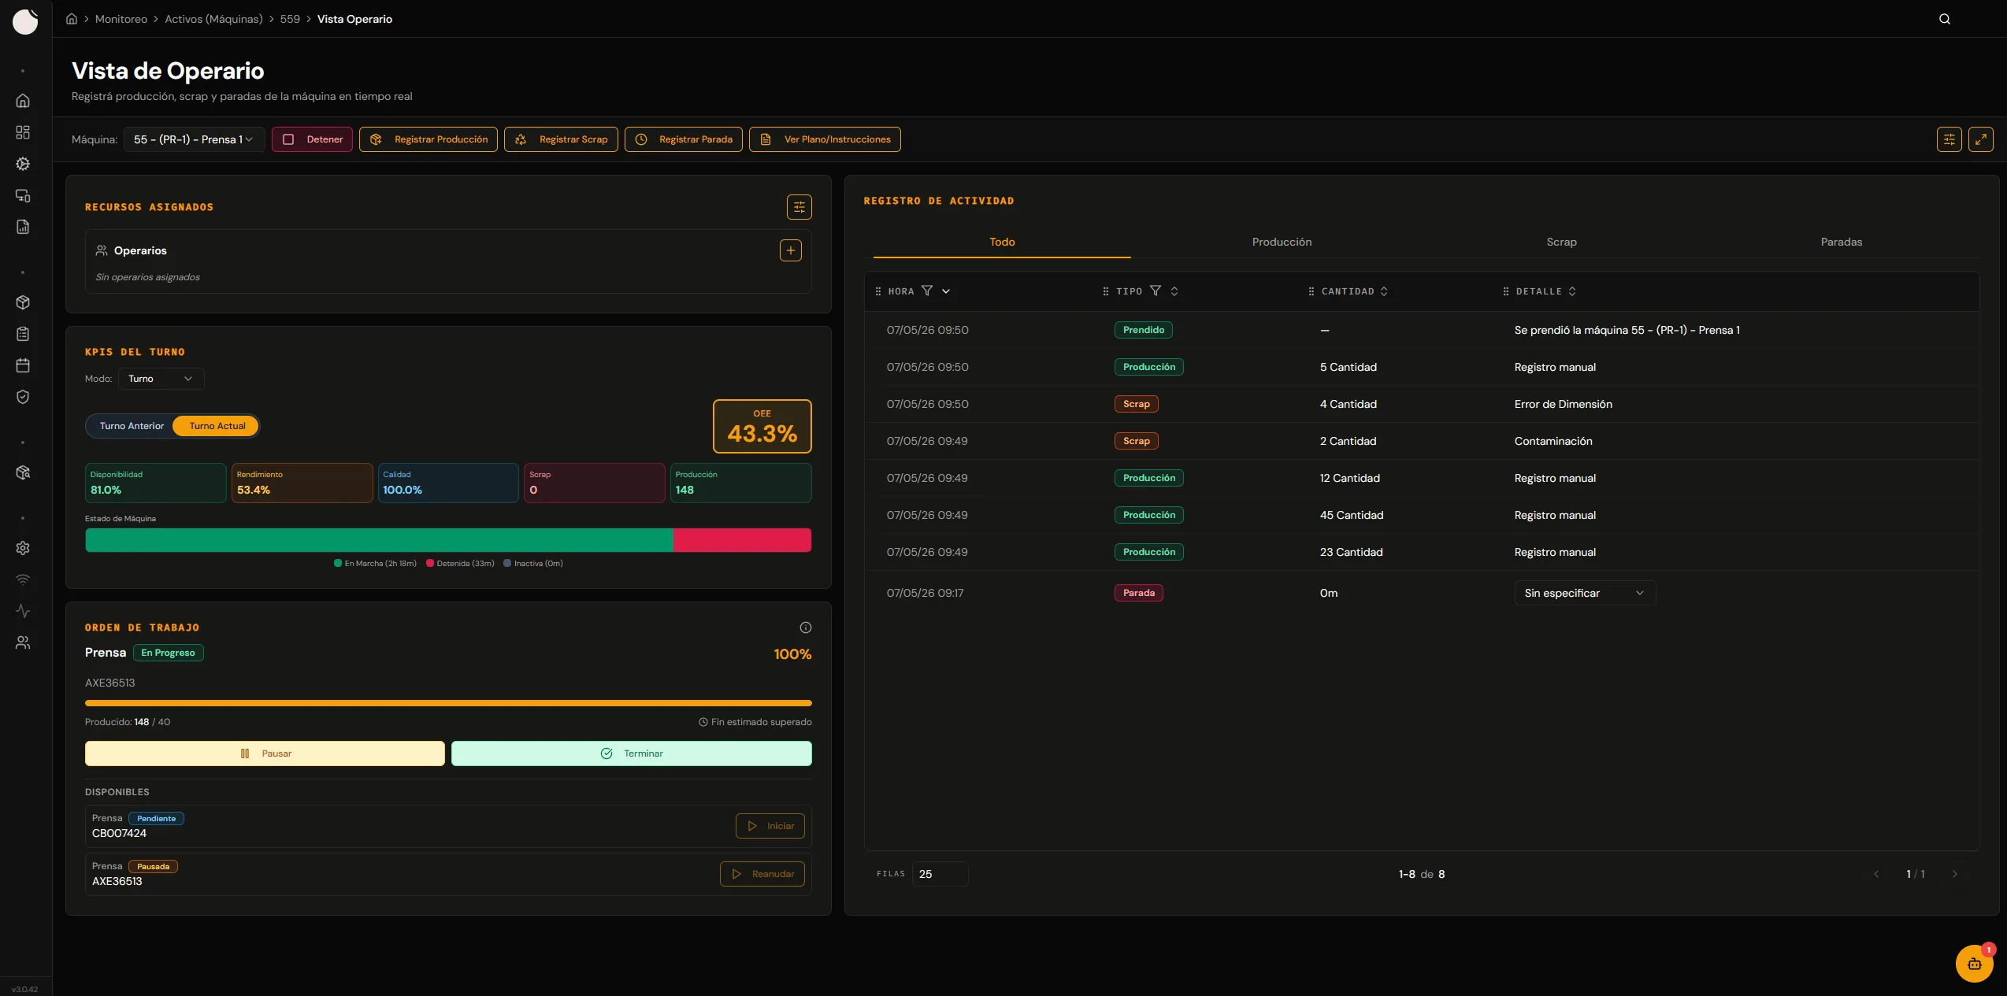Image resolution: width=2007 pixels, height=996 pixels.
Task: Go to Activos (Máquinas) in breadcrumb
Action: (x=213, y=19)
